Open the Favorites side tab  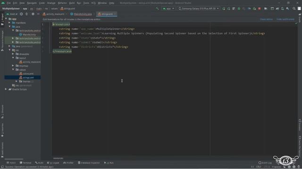tap(2, 130)
